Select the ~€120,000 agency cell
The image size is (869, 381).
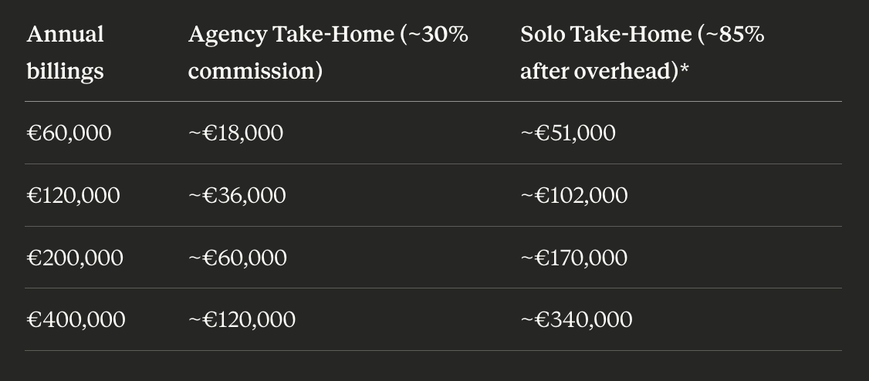click(x=242, y=319)
